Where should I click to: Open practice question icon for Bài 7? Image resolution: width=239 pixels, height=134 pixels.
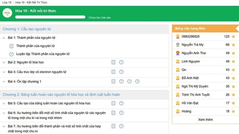coord(121,126)
